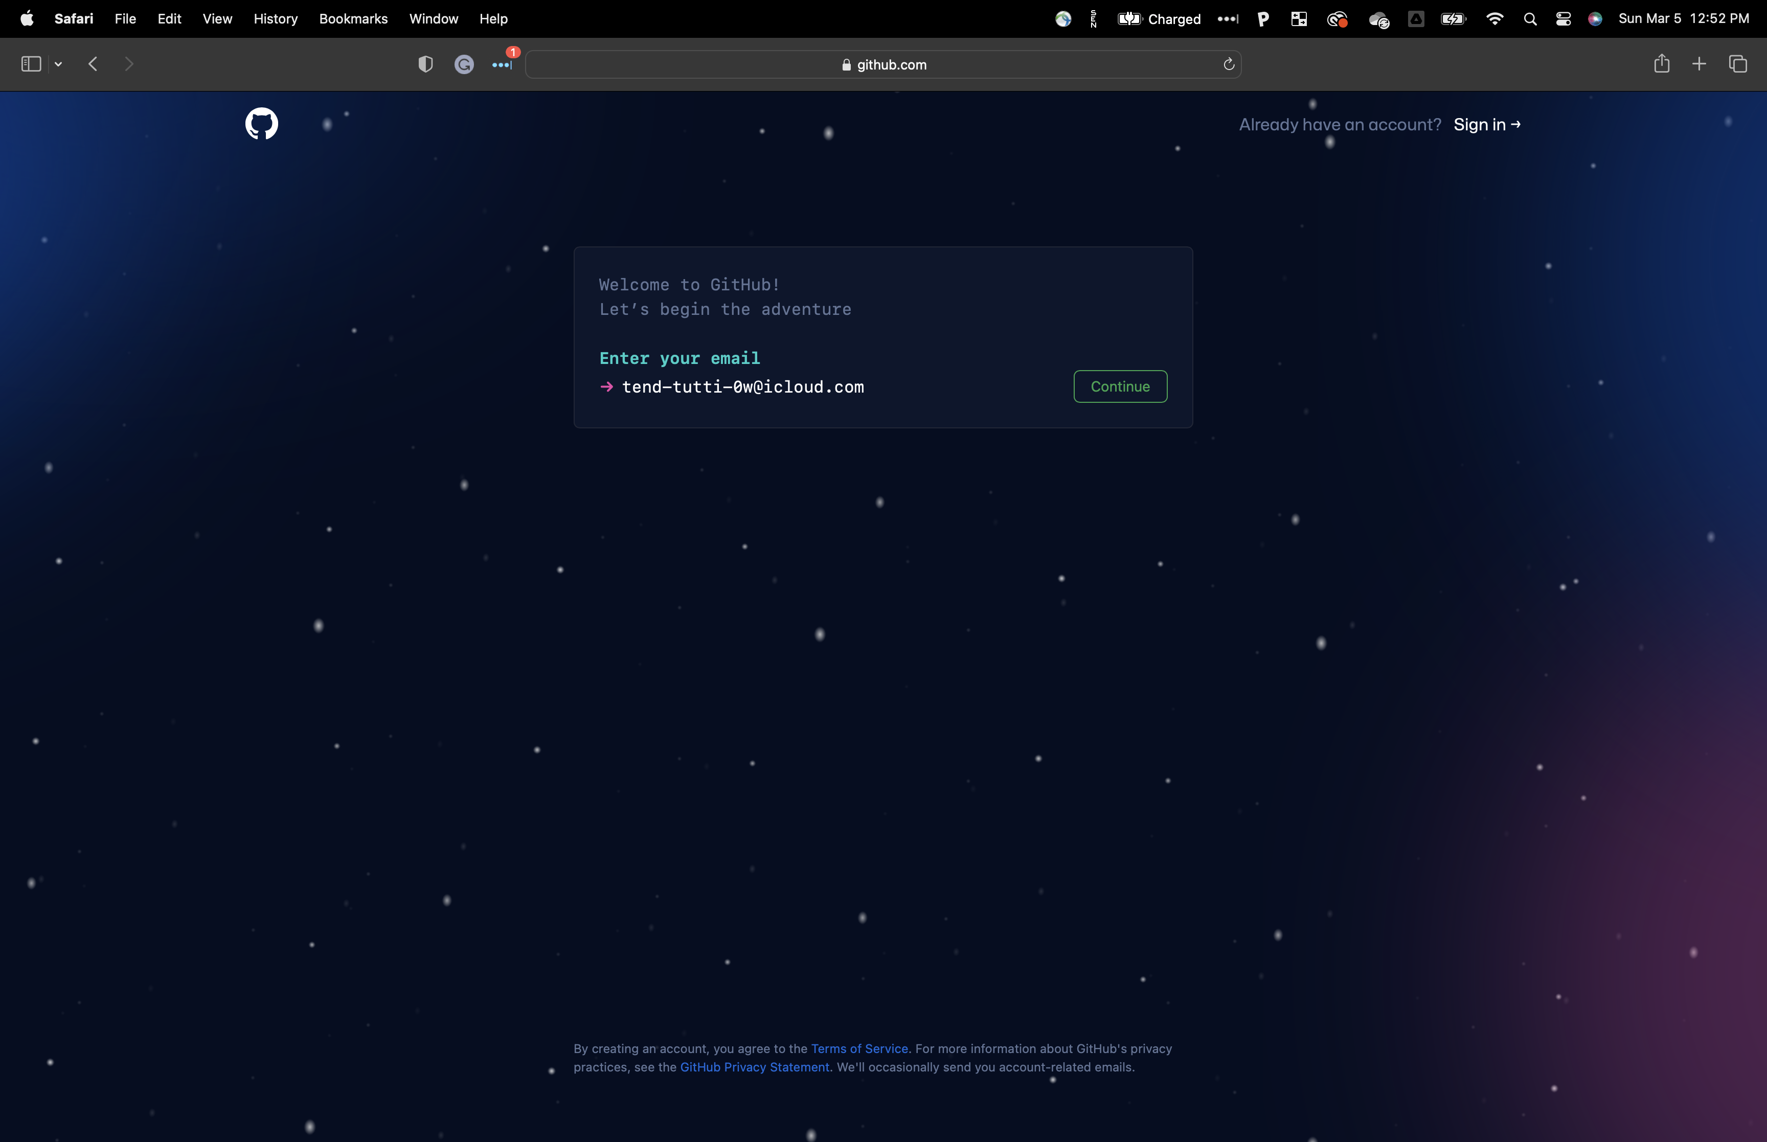Click the github.com address bar
Screen dimensions: 1767x1142
[x=883, y=64]
